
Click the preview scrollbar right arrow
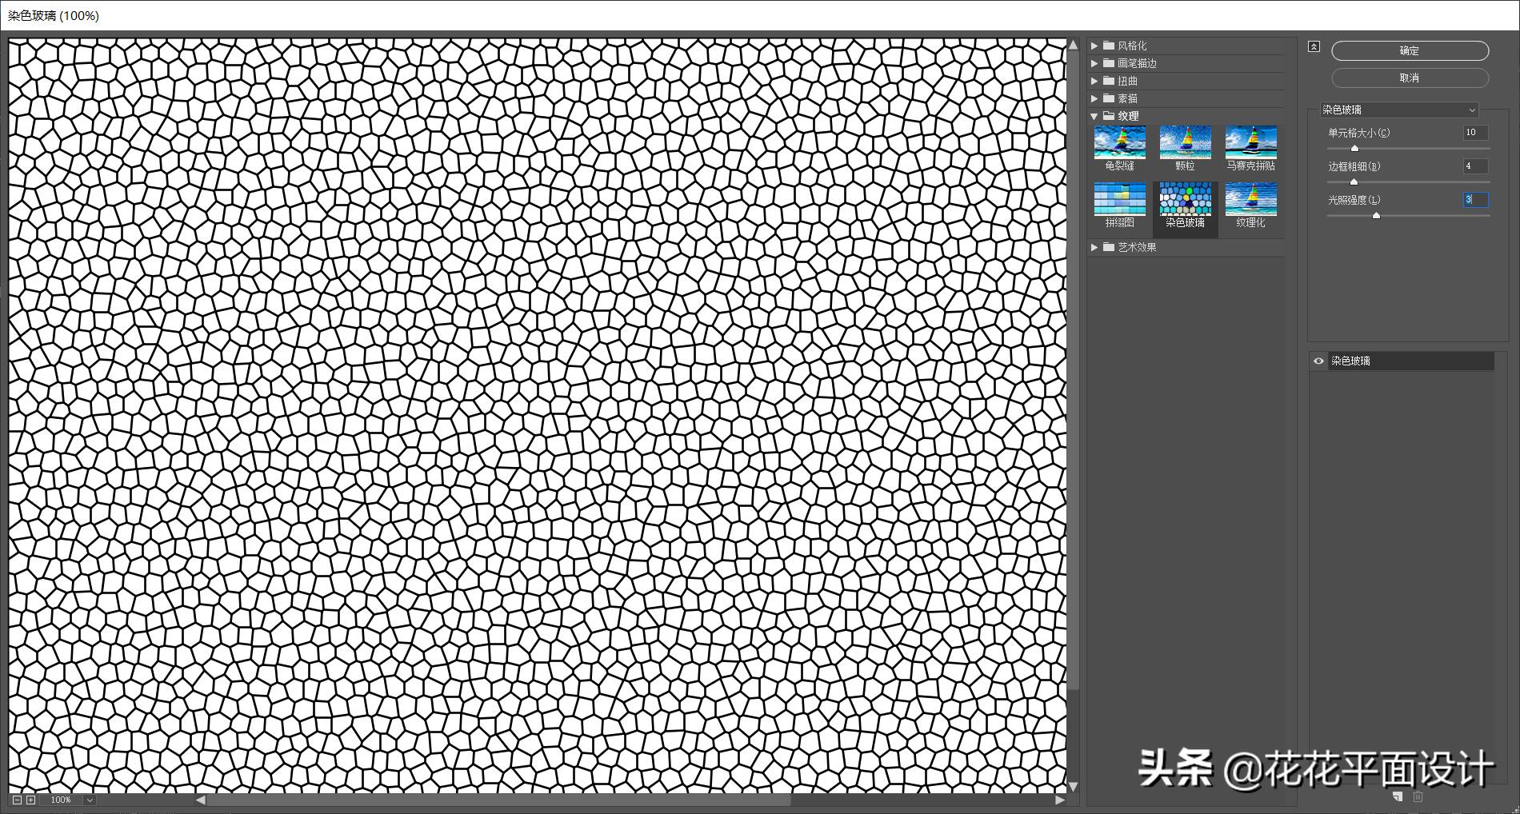point(1060,800)
